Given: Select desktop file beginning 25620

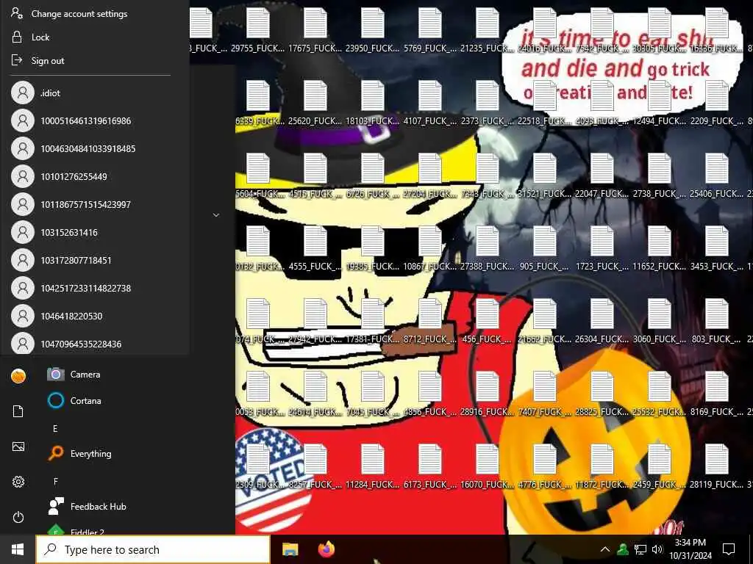Looking at the screenshot, I should point(315,103).
